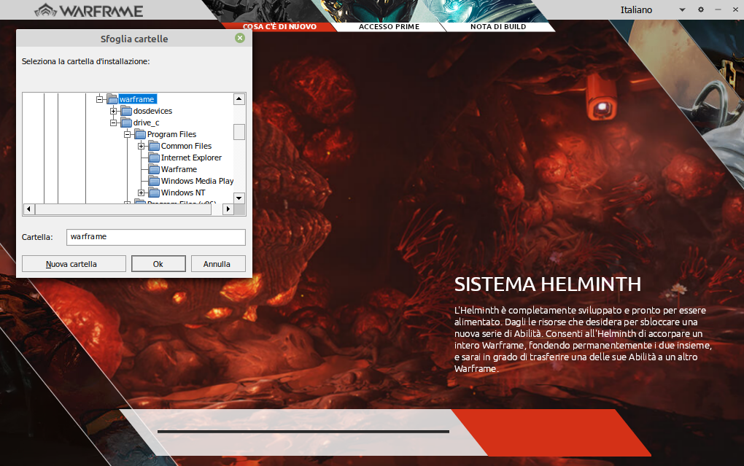
Task: Click the Windows Media Play folder icon
Action: pos(154,181)
